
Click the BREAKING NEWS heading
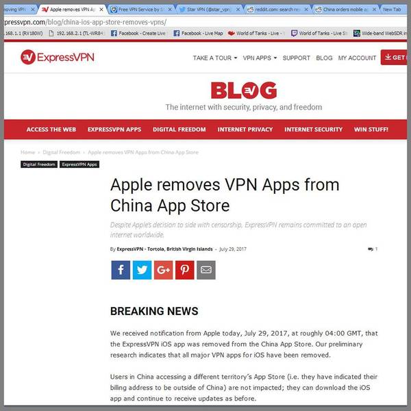click(154, 311)
